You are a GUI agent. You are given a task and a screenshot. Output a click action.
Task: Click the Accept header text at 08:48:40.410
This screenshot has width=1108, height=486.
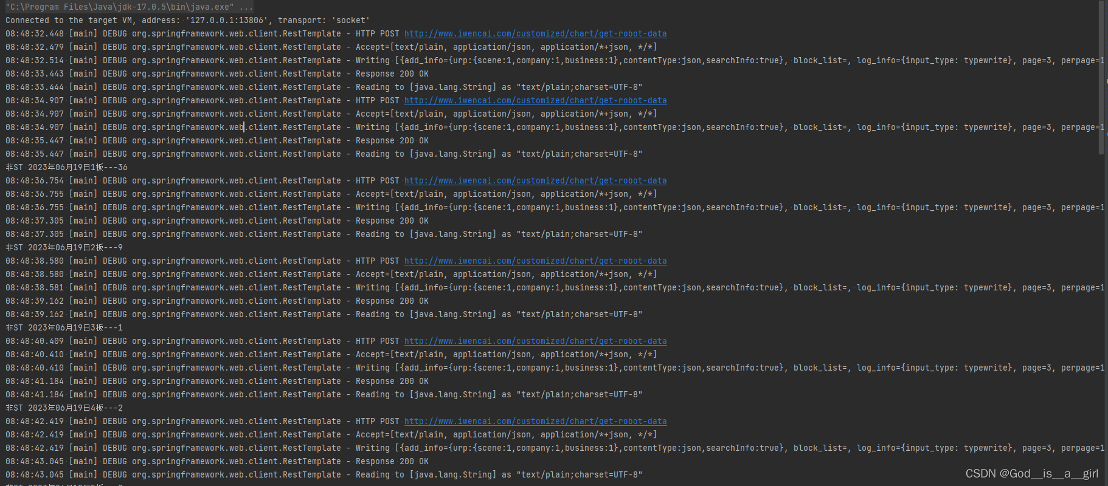pyautogui.click(x=507, y=355)
